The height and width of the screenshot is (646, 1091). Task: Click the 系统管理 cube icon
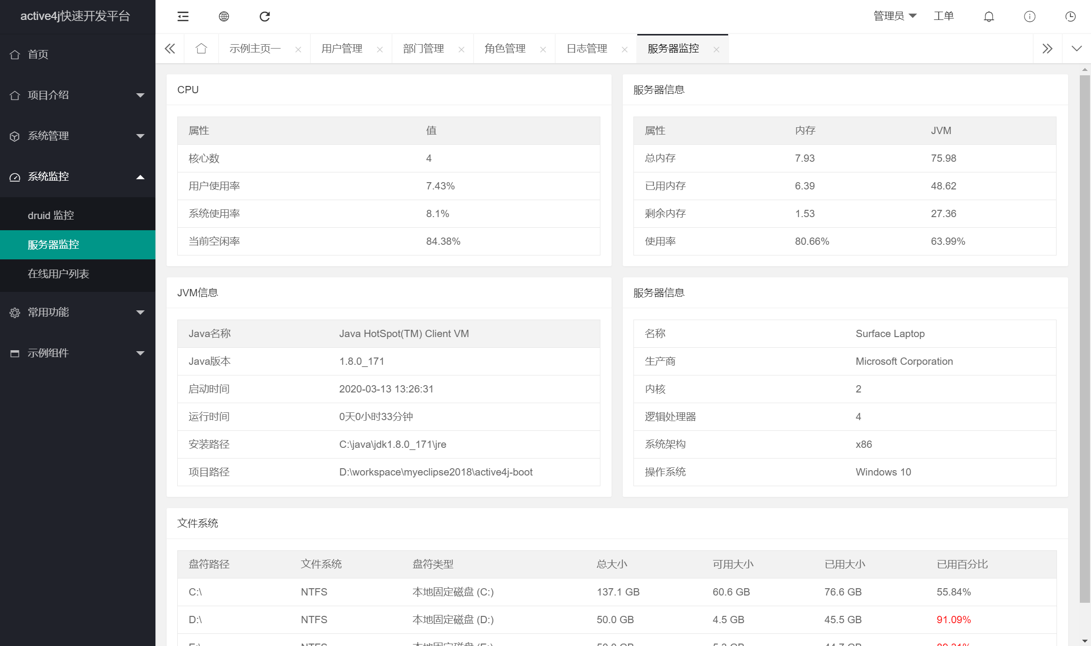[15, 136]
